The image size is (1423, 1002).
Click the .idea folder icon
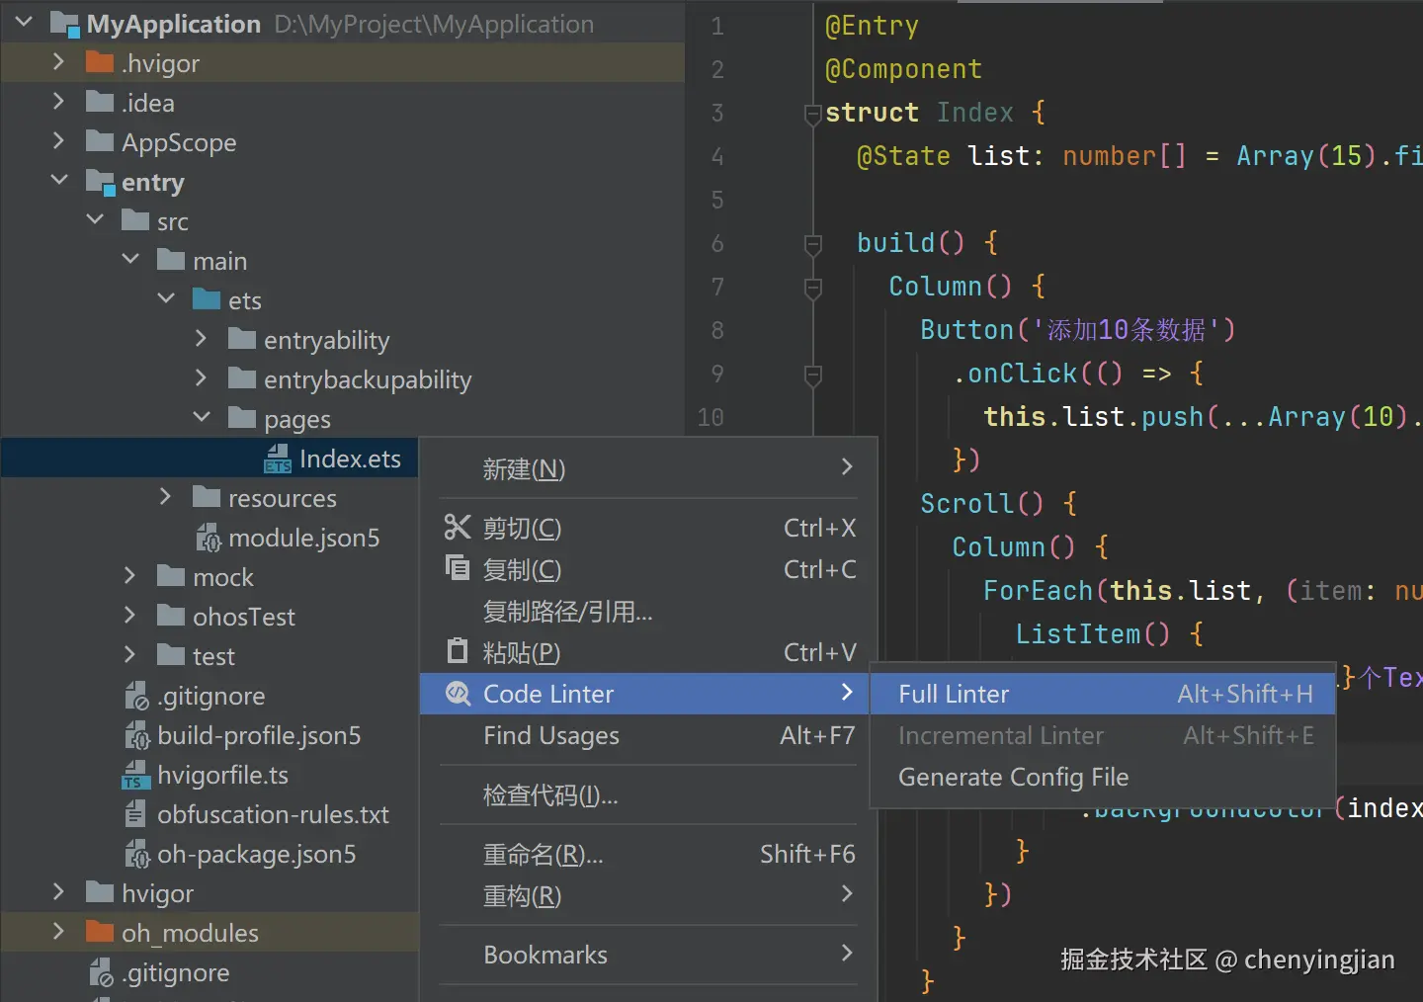click(100, 103)
